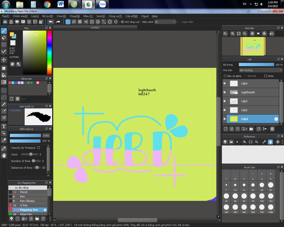The width and height of the screenshot is (284, 227).
Task: Hide the Lớp4 layer
Action: point(225,83)
